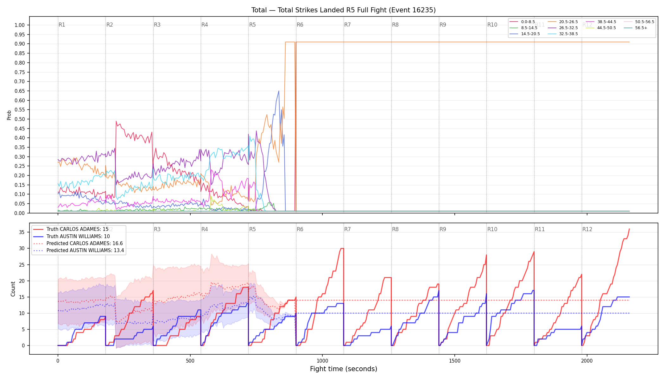
Task: Select the '50.5-56.5' legend label
Action: click(x=645, y=22)
